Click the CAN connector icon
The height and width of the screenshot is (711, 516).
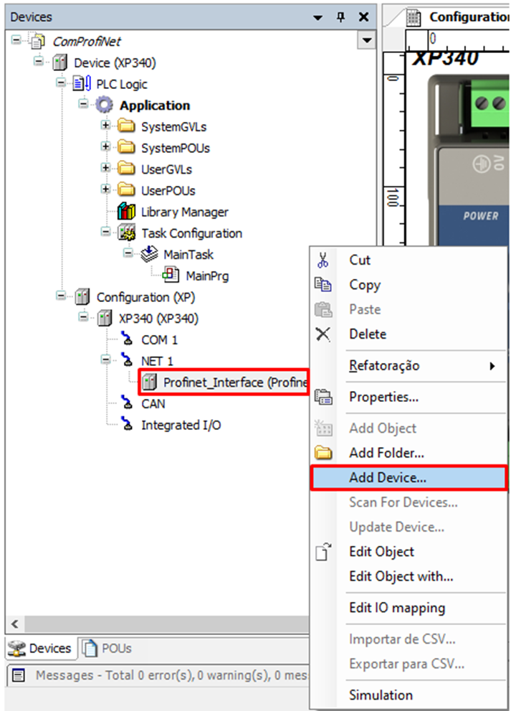point(127,404)
